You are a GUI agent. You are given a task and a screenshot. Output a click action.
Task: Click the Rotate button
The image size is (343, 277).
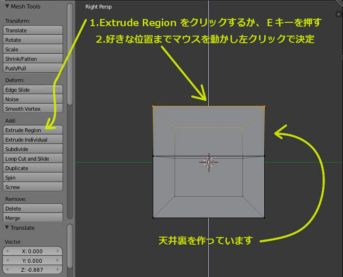click(33, 39)
